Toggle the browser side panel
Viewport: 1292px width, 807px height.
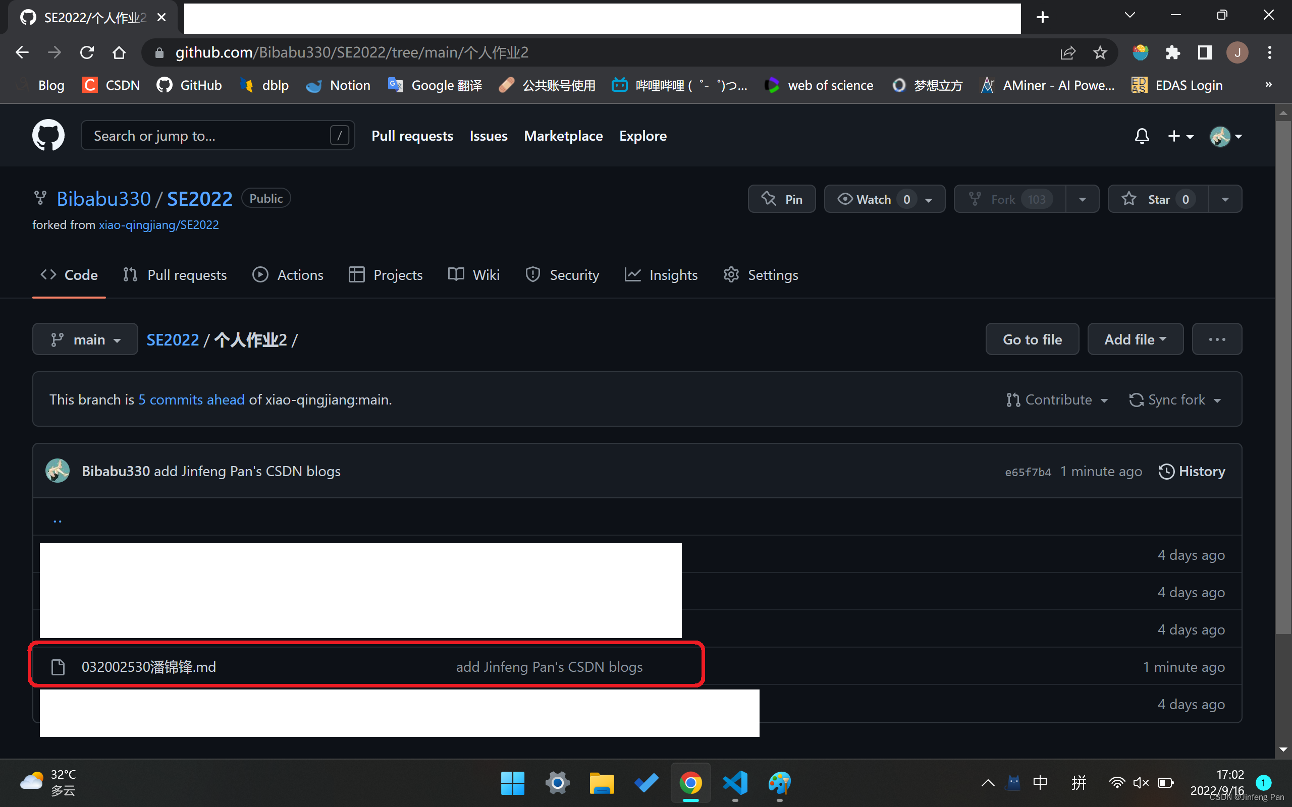click(1205, 52)
